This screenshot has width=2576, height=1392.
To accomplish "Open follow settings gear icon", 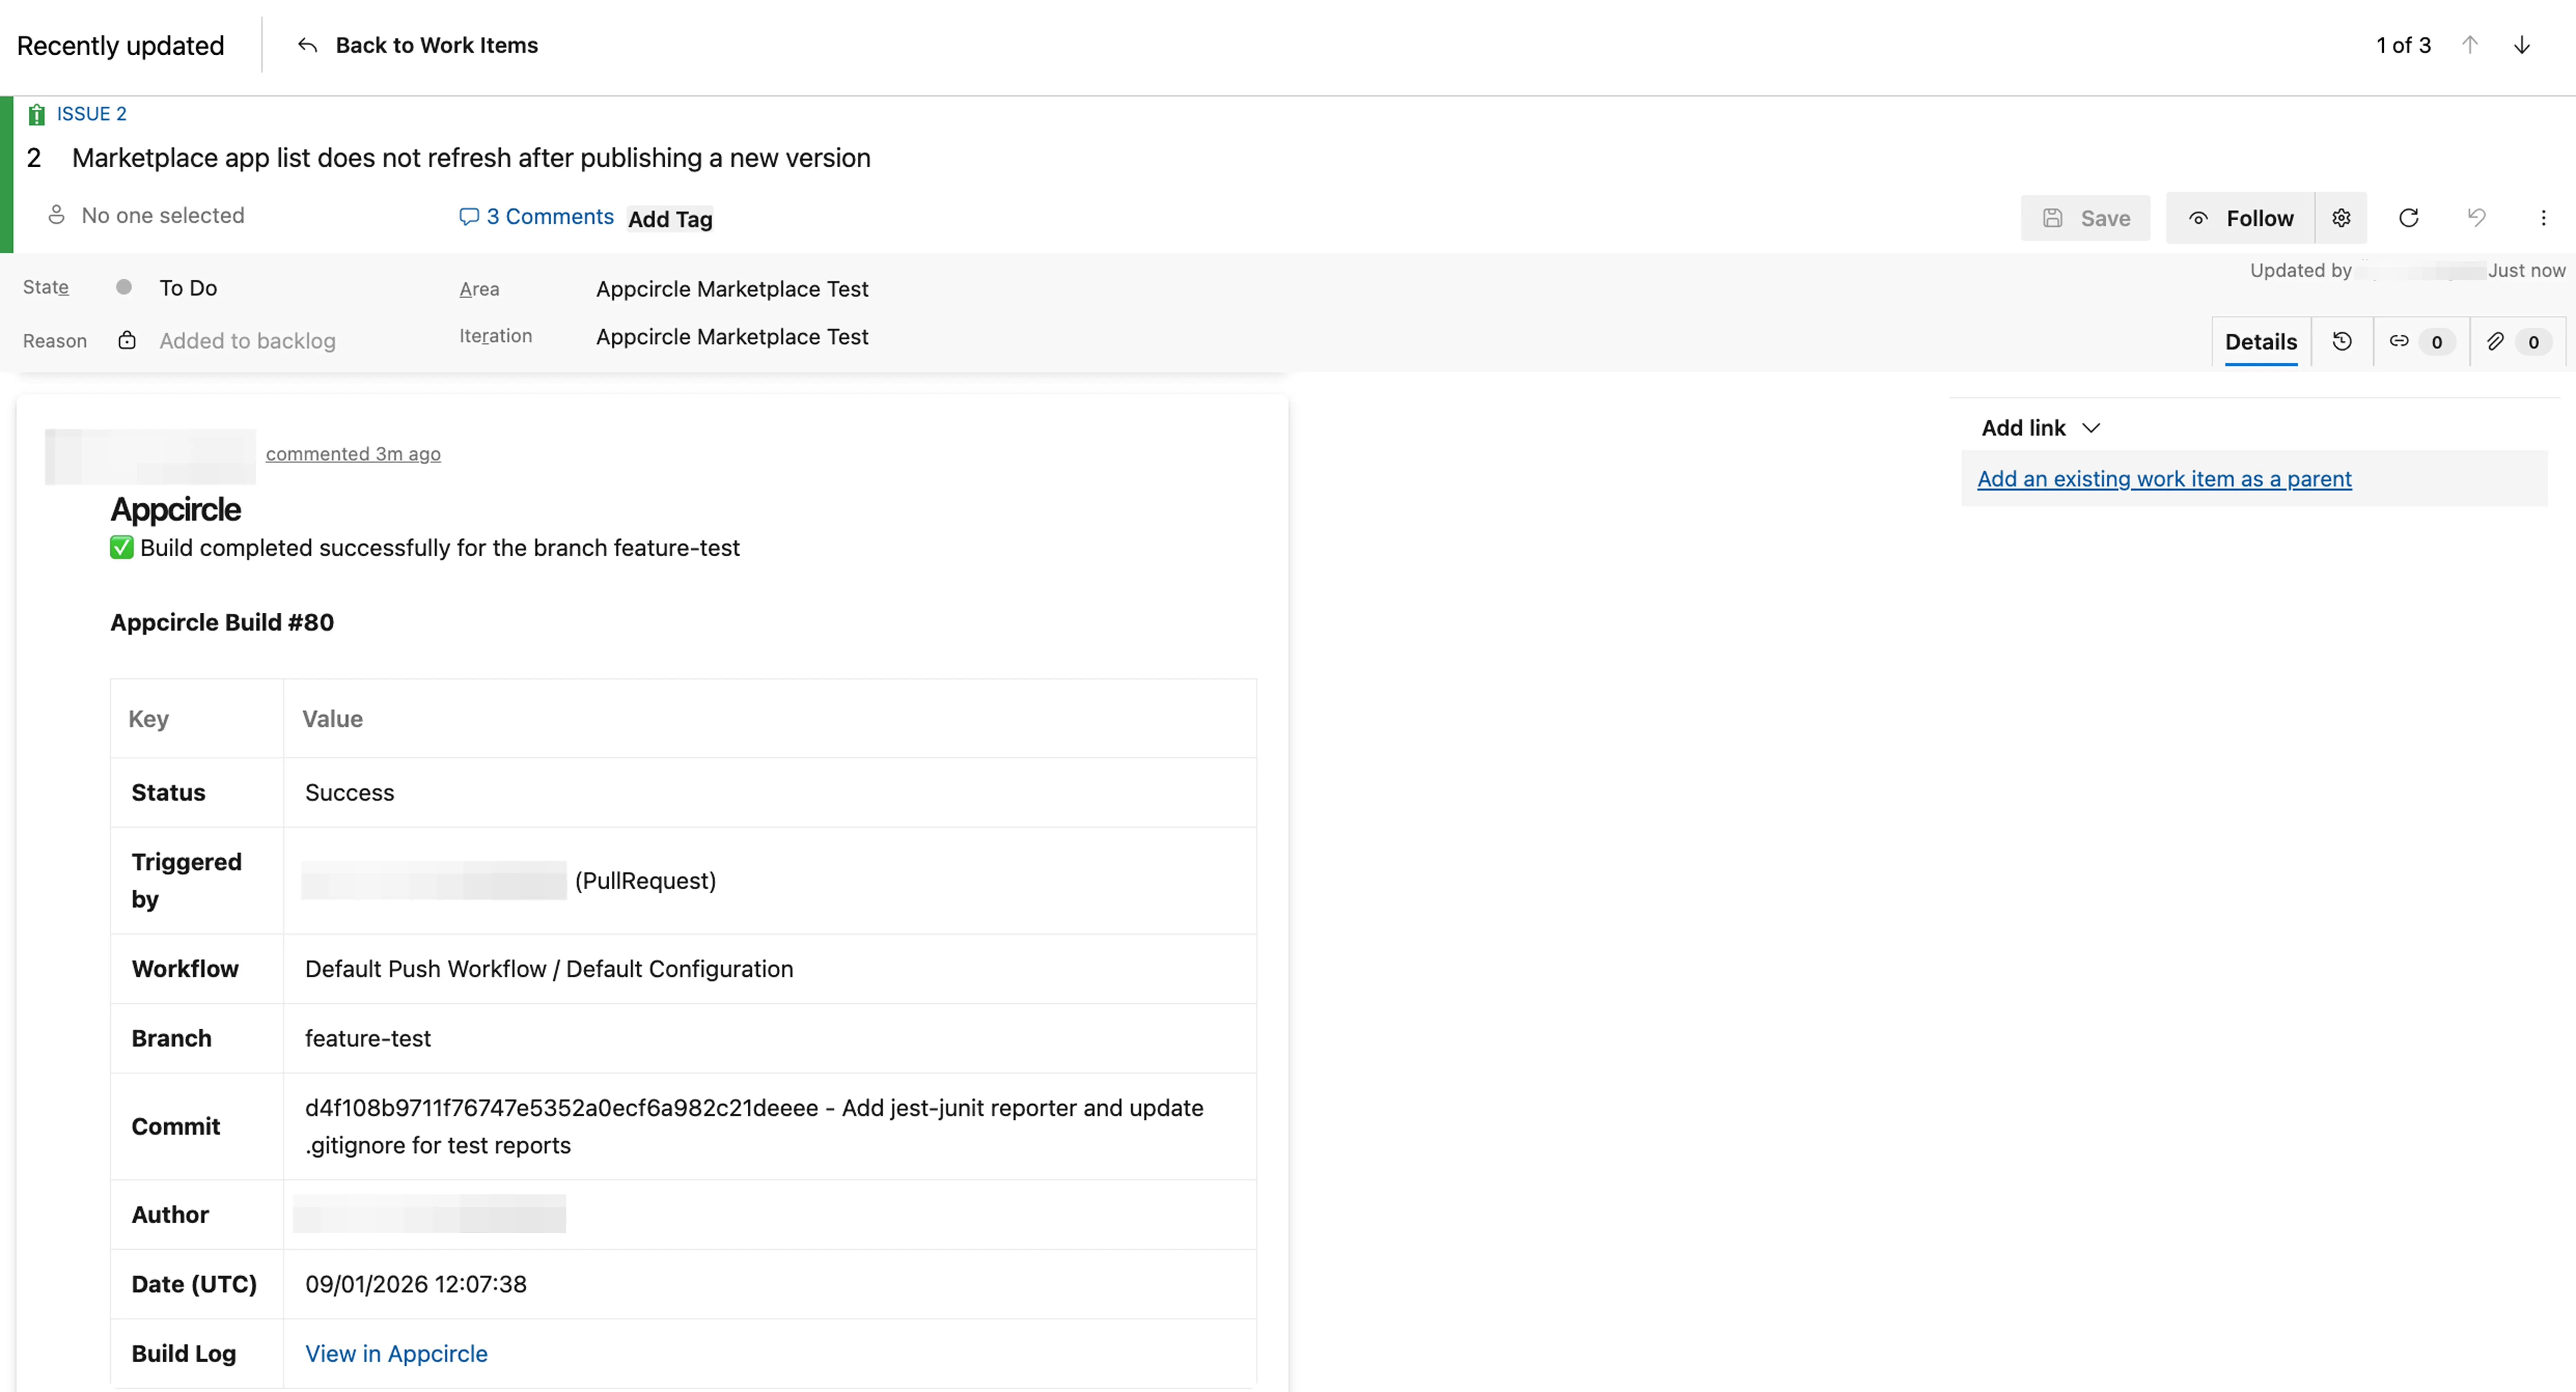I will point(2341,218).
